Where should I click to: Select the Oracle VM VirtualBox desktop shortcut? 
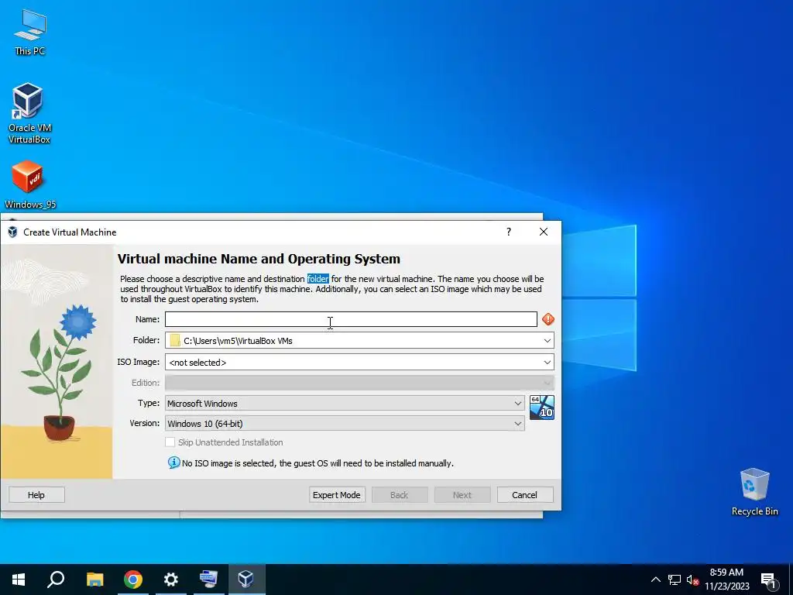point(29,113)
